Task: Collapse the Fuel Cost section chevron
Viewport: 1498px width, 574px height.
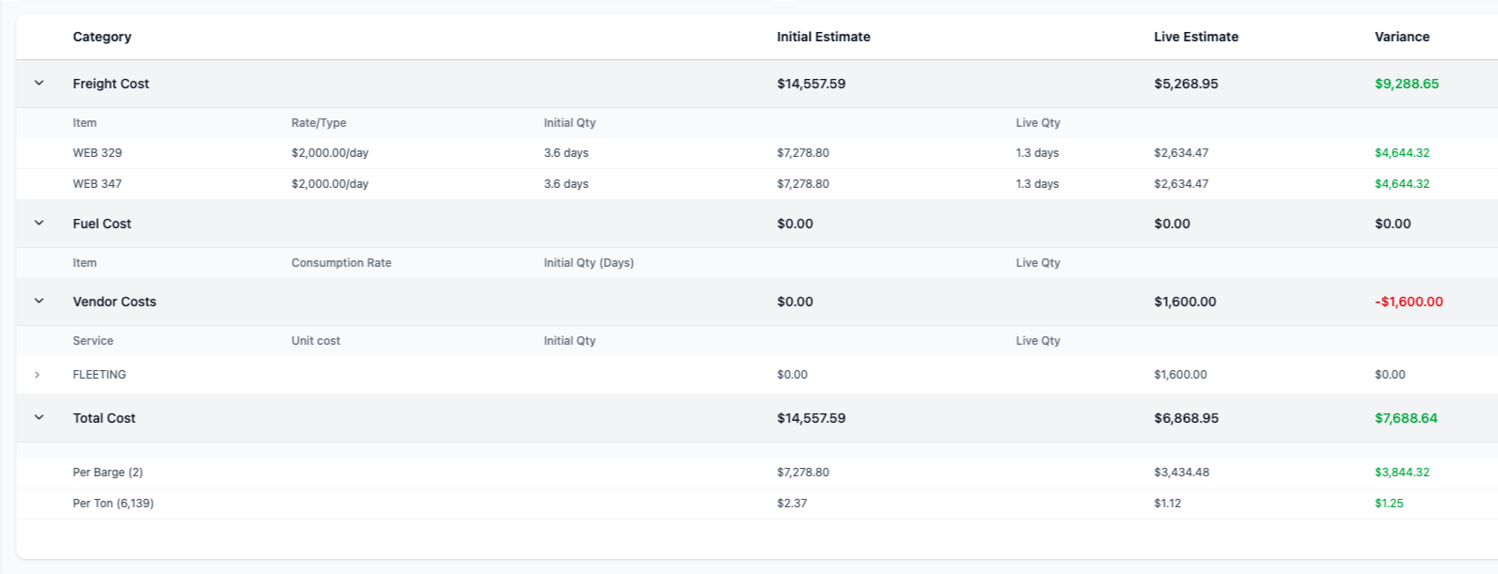Action: [x=39, y=224]
